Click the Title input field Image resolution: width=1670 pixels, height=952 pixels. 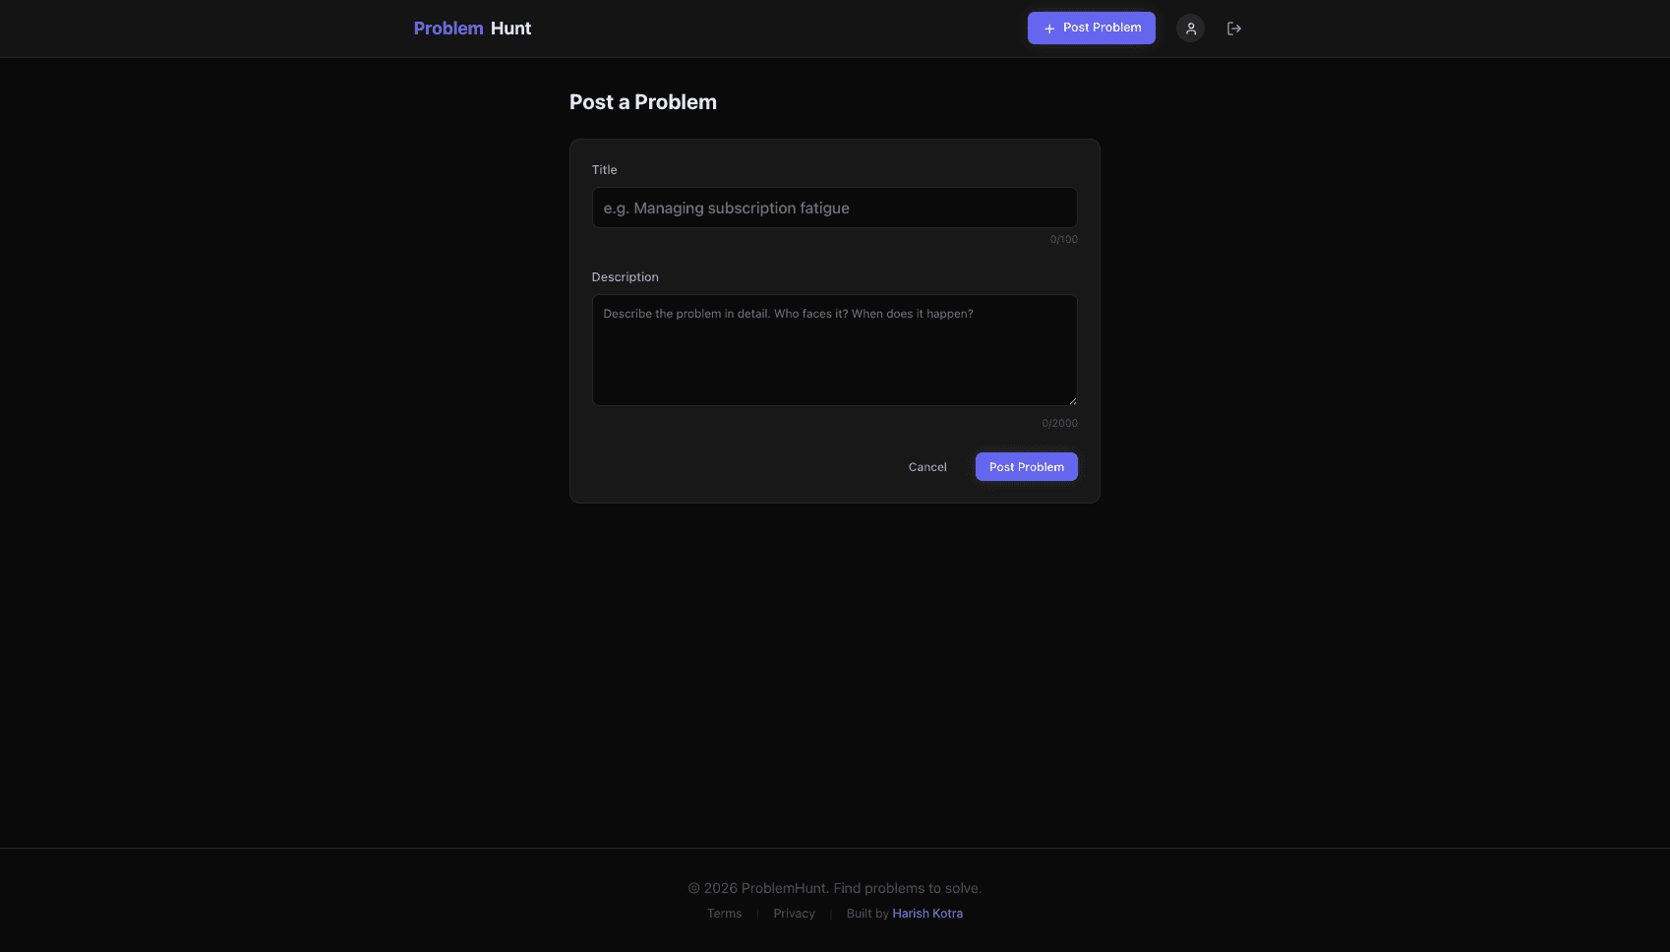pos(834,208)
